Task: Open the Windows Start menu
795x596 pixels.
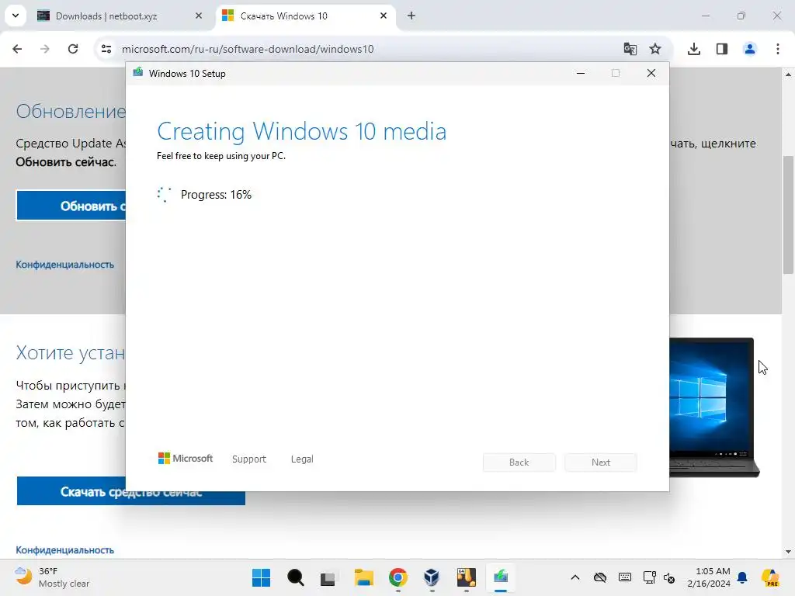Action: 261,577
